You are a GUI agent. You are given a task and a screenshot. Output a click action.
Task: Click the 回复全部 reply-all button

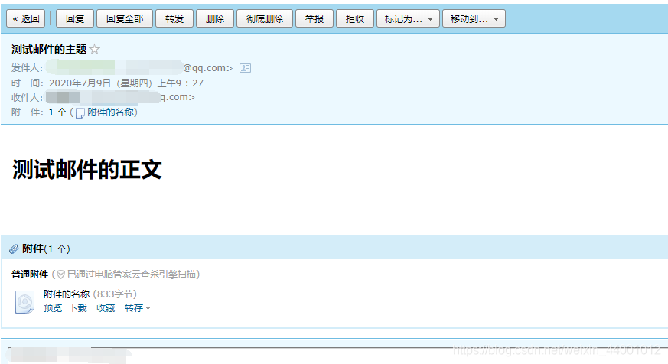tap(125, 18)
